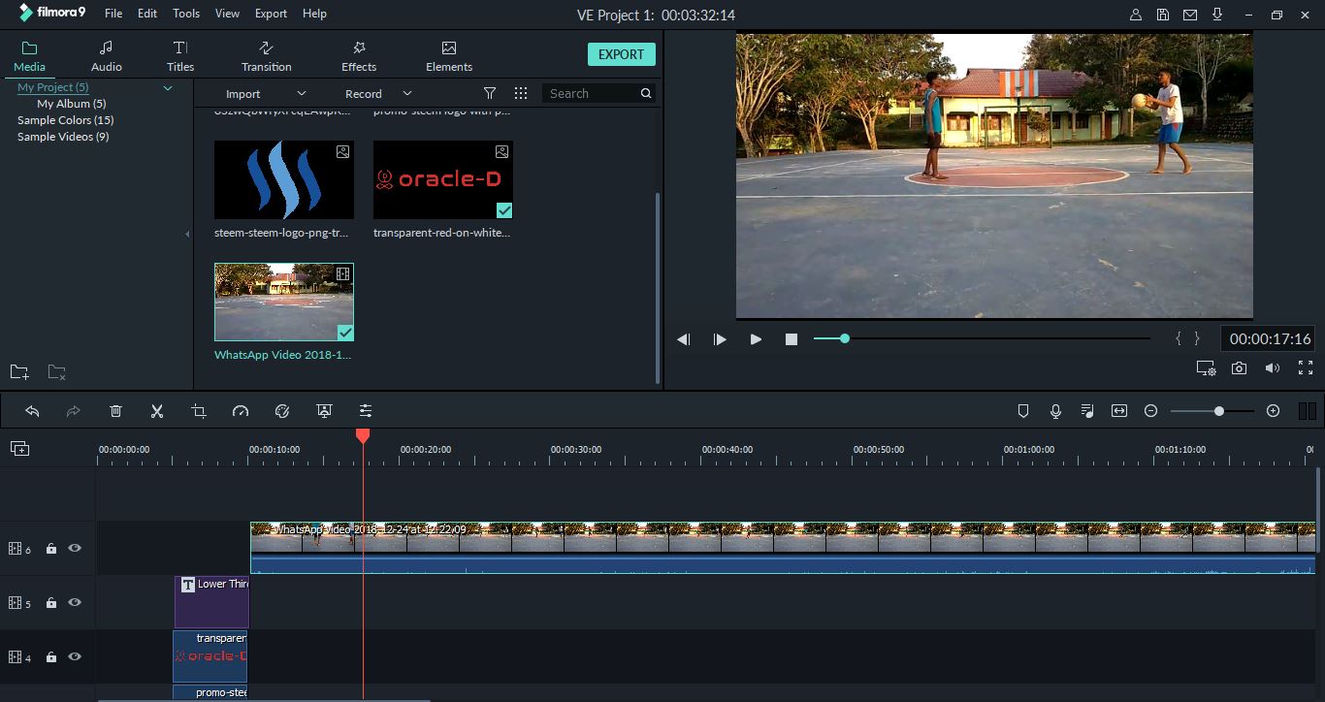Select My Album (5) folder
Screen dimensions: 1325x702
(x=72, y=104)
